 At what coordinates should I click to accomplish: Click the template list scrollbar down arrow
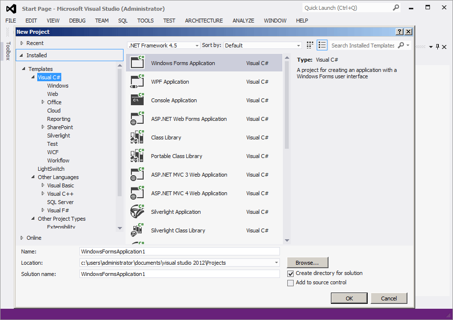287,240
